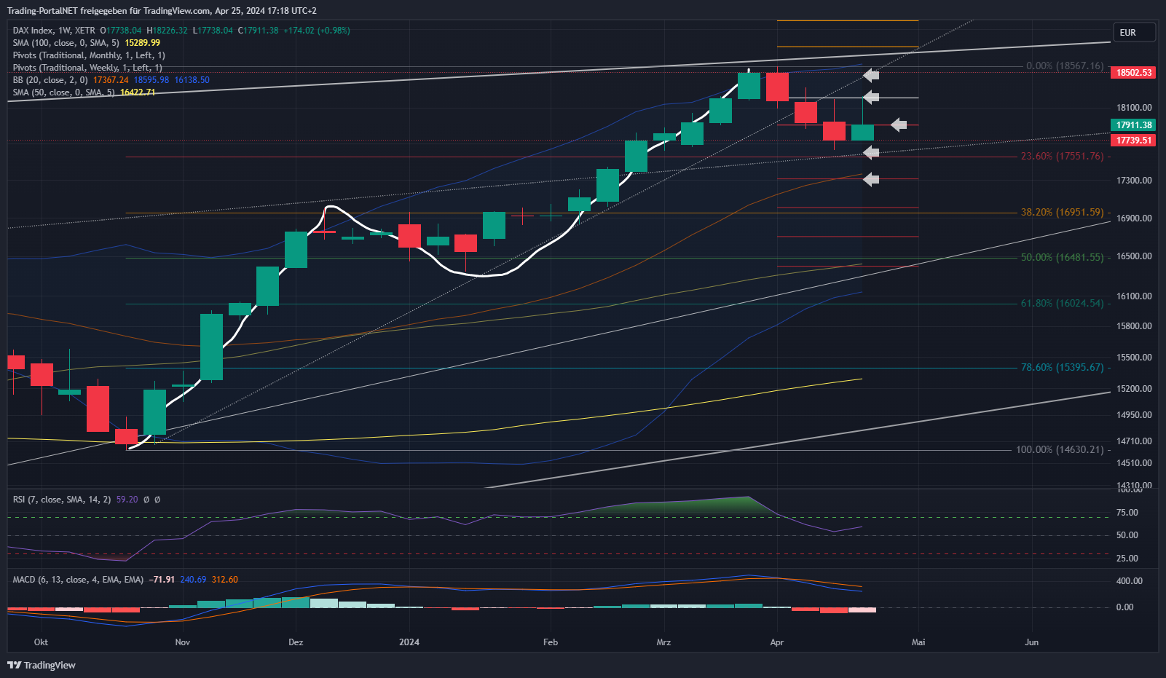1166x678 pixels.
Task: Click the RSI indicator legend label
Action: point(62,500)
